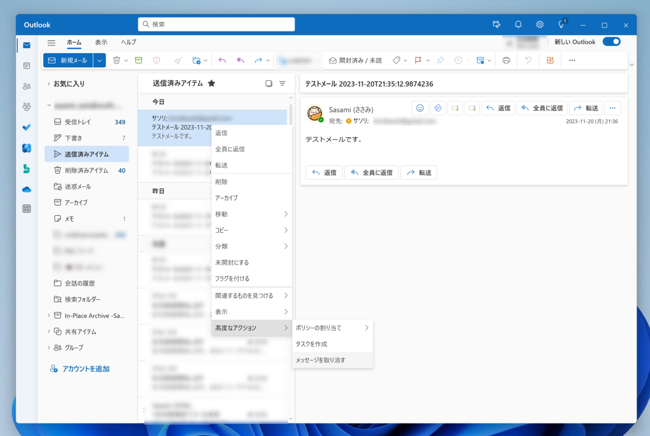This screenshot has height=436, width=650.
Task: Open the More apps grid icon
Action: (x=27, y=209)
